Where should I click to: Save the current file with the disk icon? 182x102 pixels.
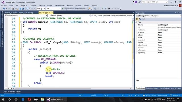click(20, 9)
